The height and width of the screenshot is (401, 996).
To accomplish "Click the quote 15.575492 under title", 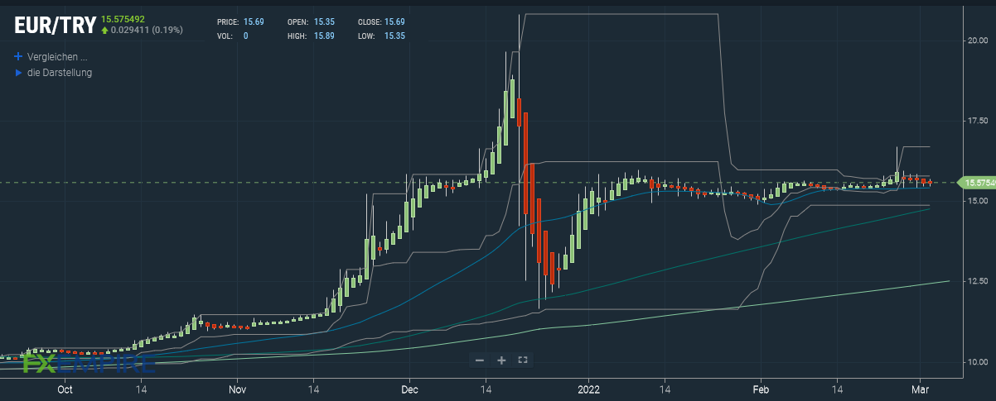I will tap(123, 18).
